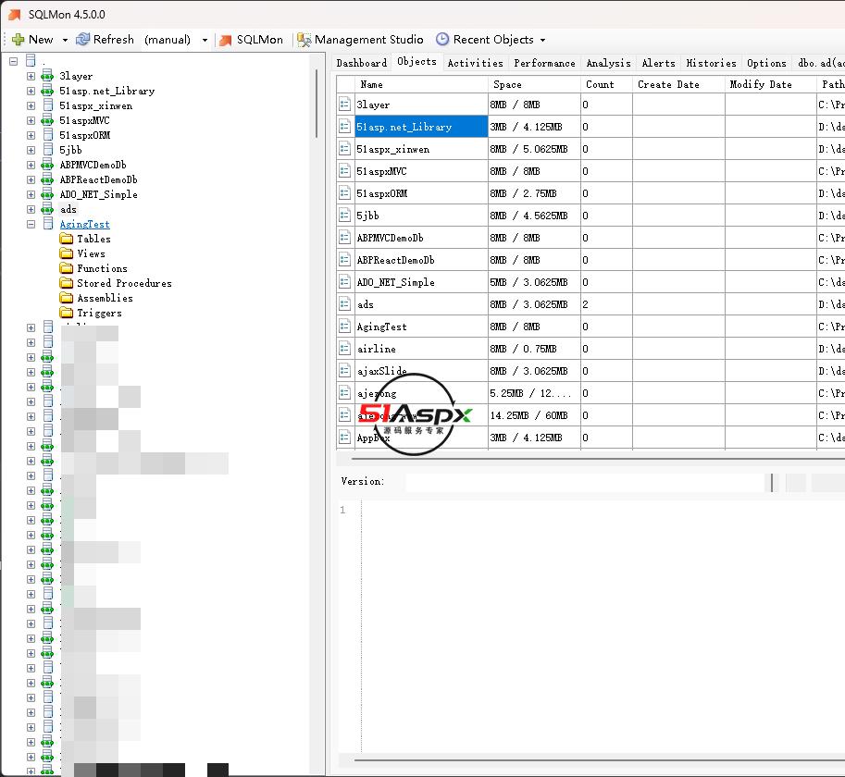Open the Refresh (manual) interval dropdown

tap(205, 40)
